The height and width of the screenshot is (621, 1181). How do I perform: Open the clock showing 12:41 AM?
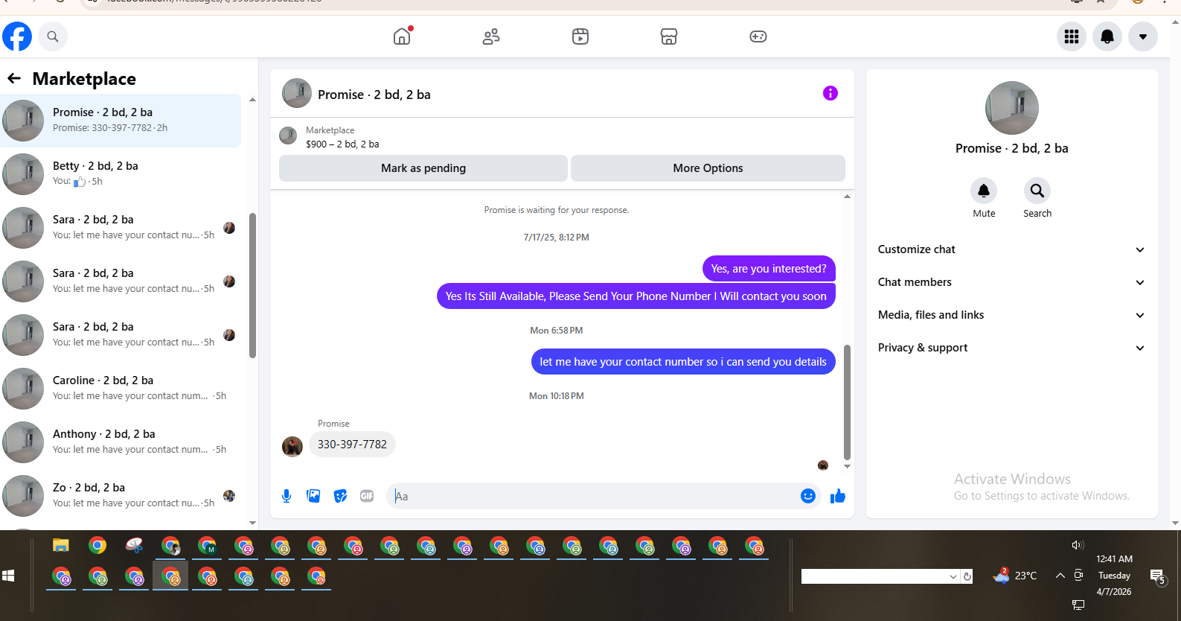tap(1114, 559)
